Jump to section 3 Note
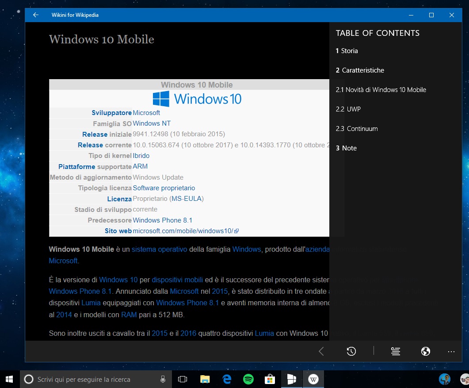 pyautogui.click(x=346, y=148)
